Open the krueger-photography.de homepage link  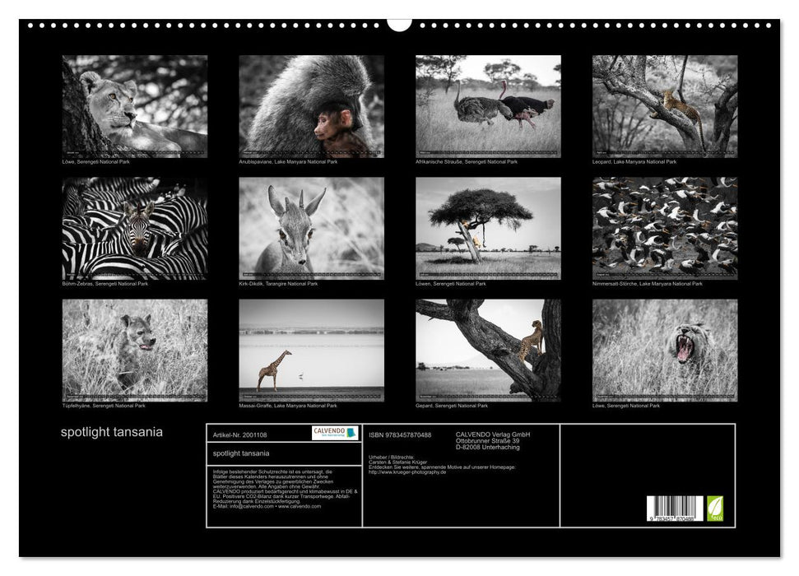pos(407,471)
